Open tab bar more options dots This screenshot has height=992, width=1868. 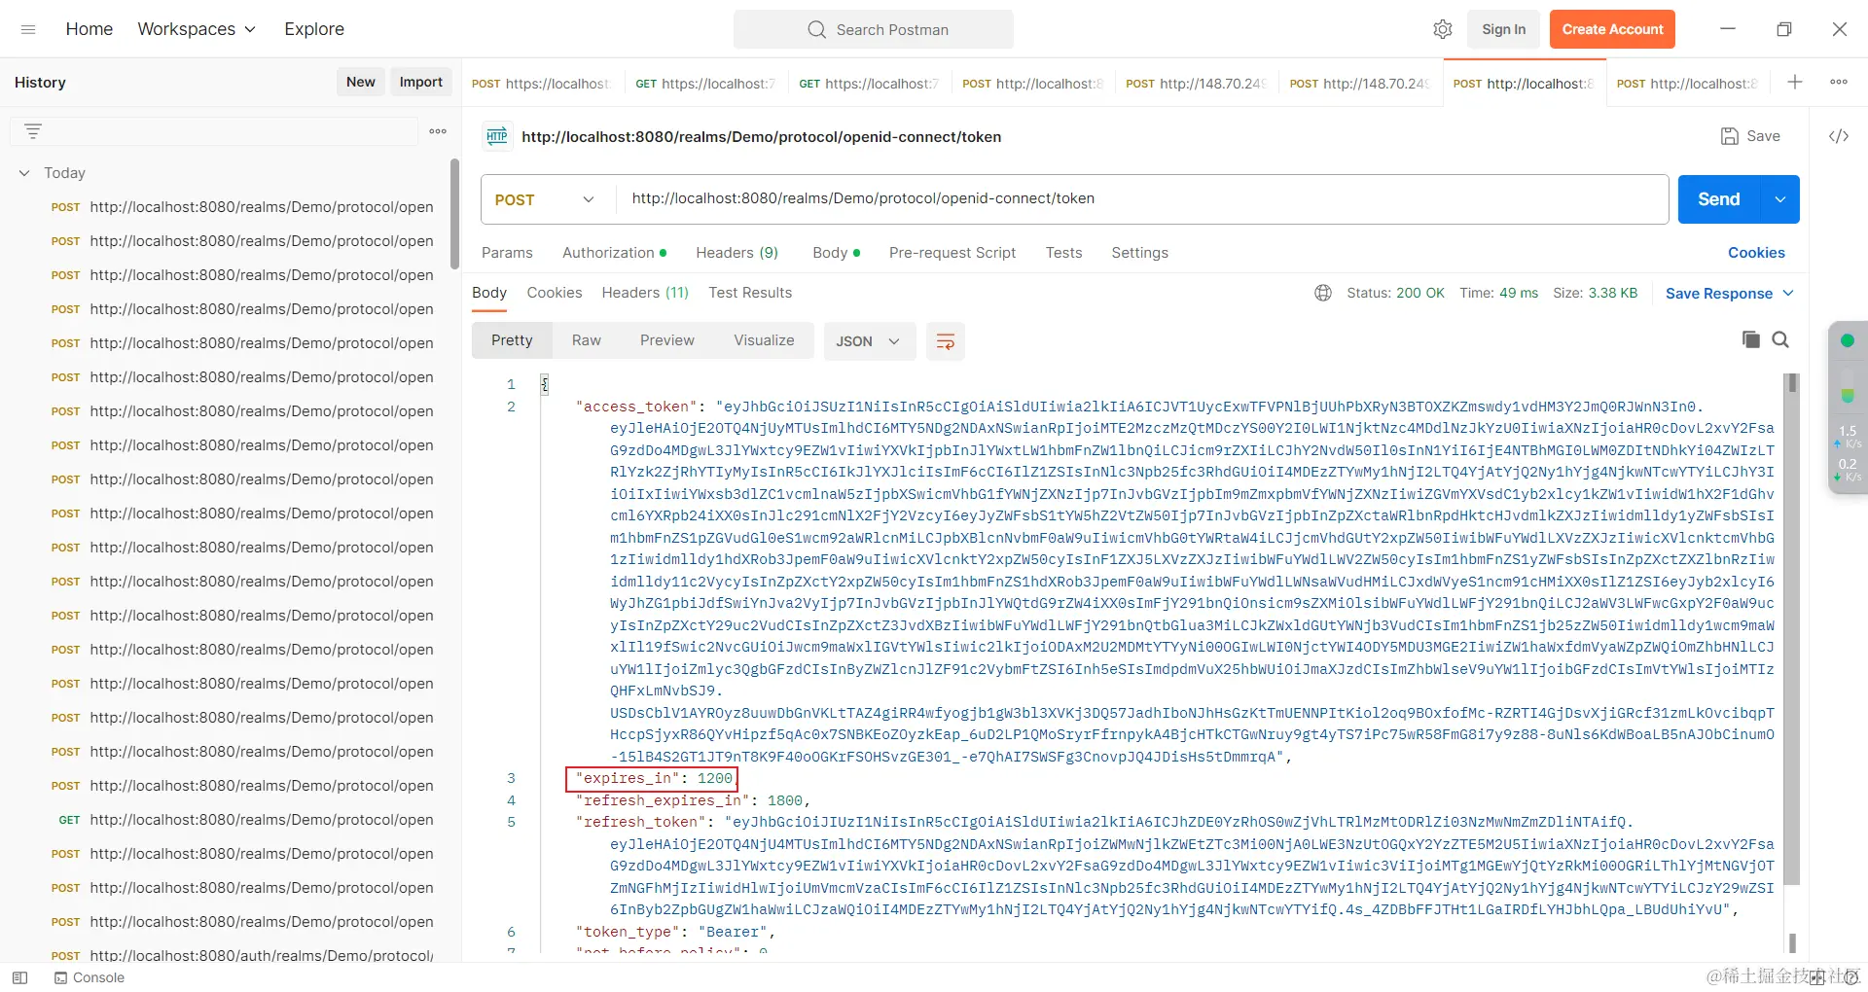point(1839,83)
